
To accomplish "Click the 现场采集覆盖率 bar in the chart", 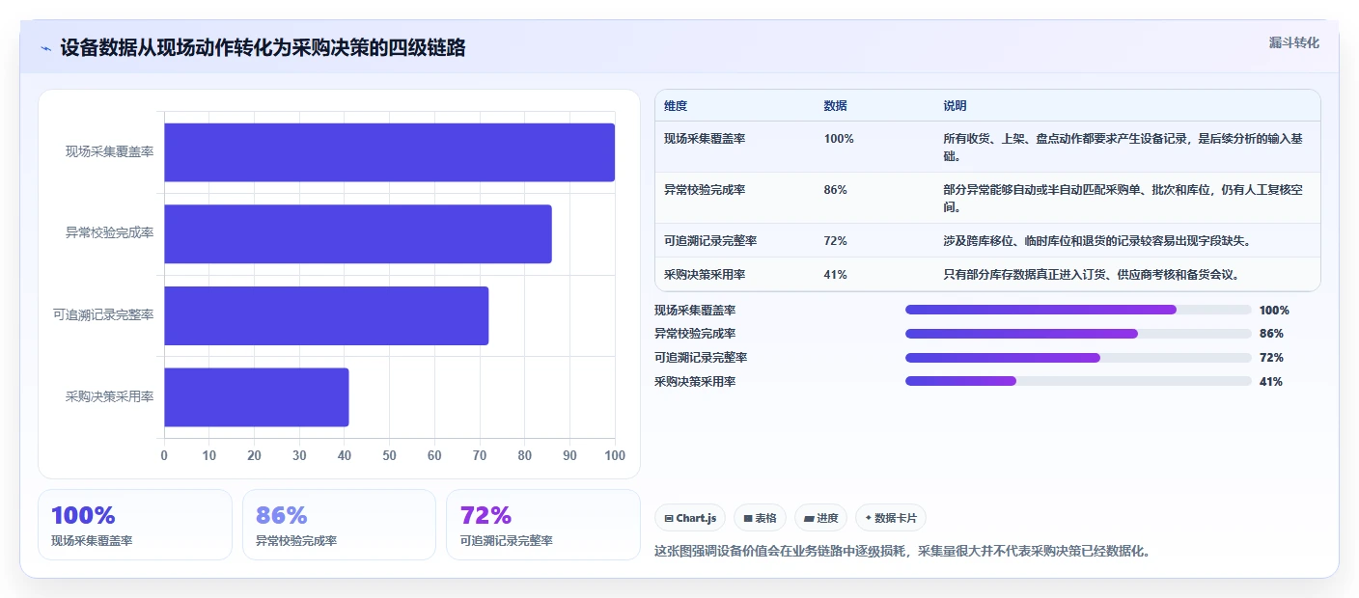I will 389,152.
